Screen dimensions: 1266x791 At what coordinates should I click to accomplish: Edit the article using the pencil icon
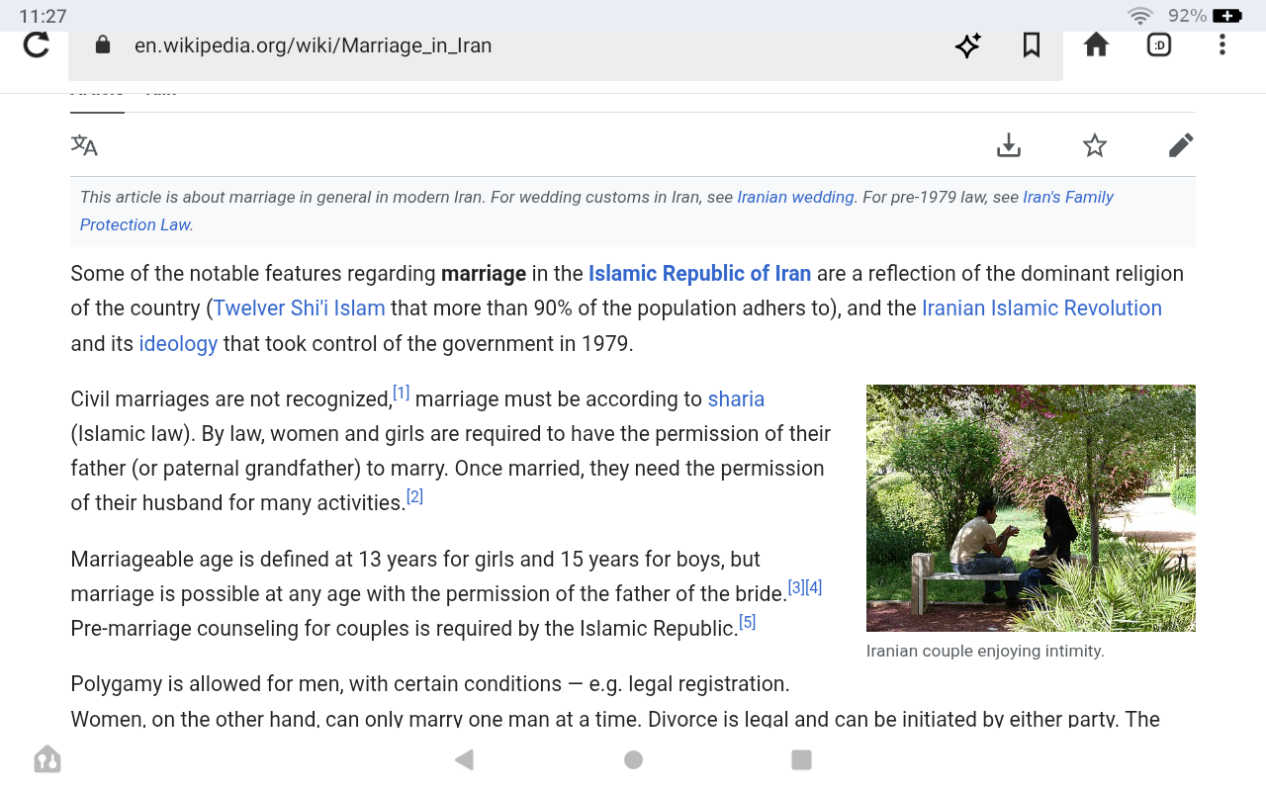[1180, 146]
